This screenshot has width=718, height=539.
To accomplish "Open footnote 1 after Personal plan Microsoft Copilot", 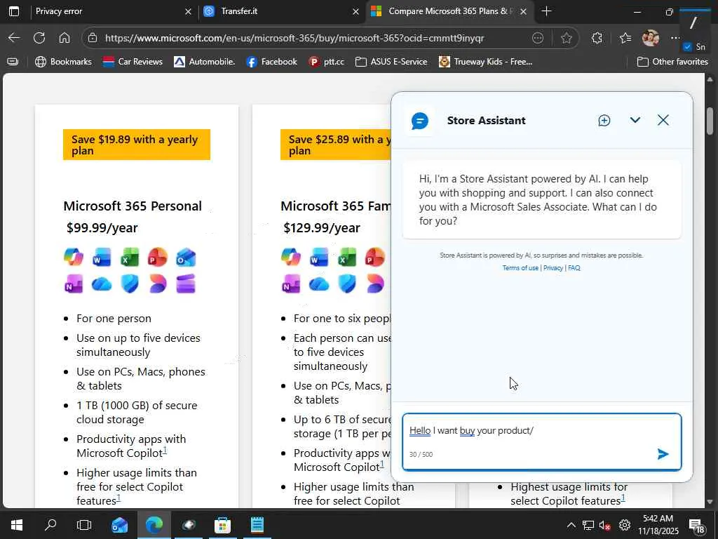I will coord(165,451).
